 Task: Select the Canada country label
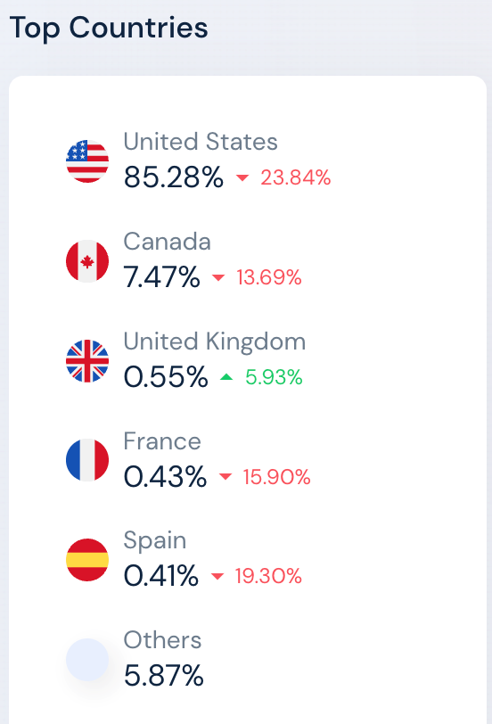(167, 241)
